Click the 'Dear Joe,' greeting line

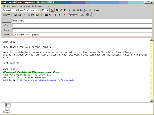pos(9,42)
